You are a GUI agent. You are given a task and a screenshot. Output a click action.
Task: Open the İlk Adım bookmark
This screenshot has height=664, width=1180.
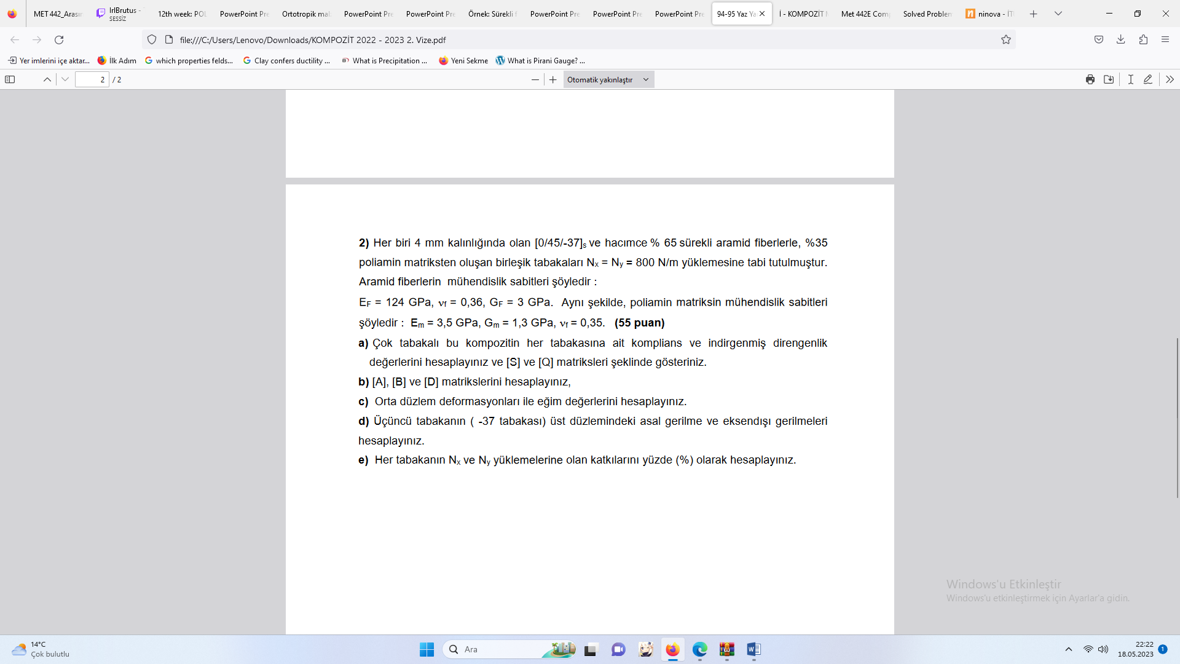116,60
